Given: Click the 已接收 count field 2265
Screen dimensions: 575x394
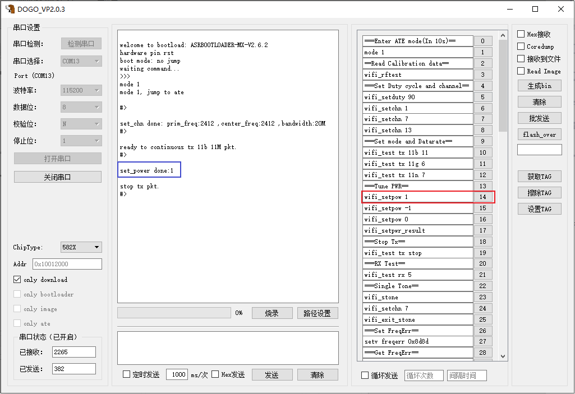Looking at the screenshot, I should pos(73,352).
